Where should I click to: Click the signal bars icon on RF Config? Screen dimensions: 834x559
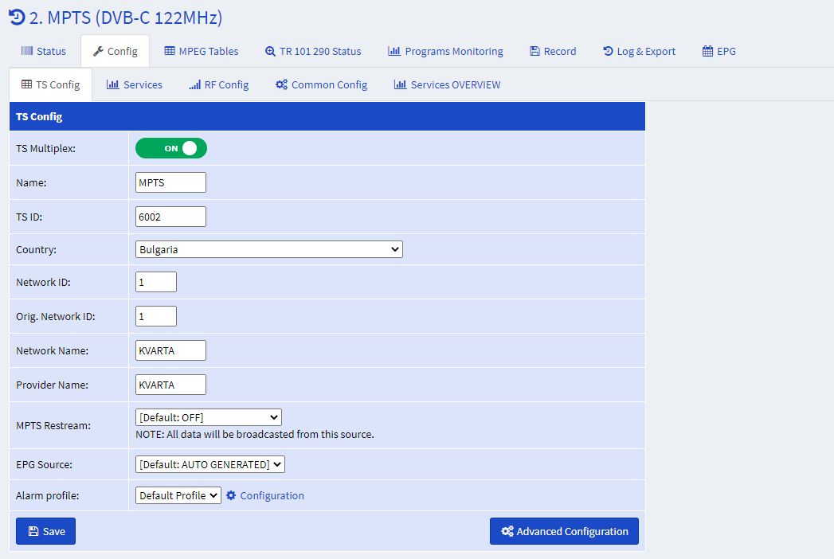[x=194, y=84]
